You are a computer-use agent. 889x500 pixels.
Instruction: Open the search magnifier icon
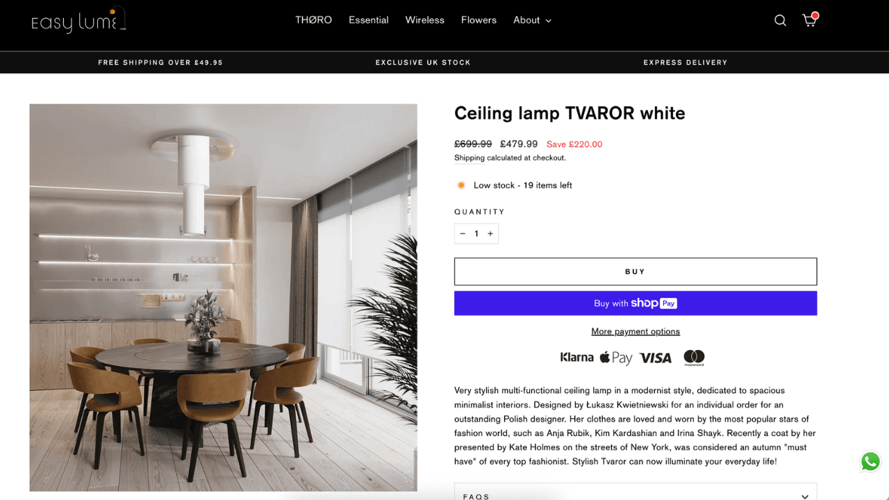coord(780,20)
